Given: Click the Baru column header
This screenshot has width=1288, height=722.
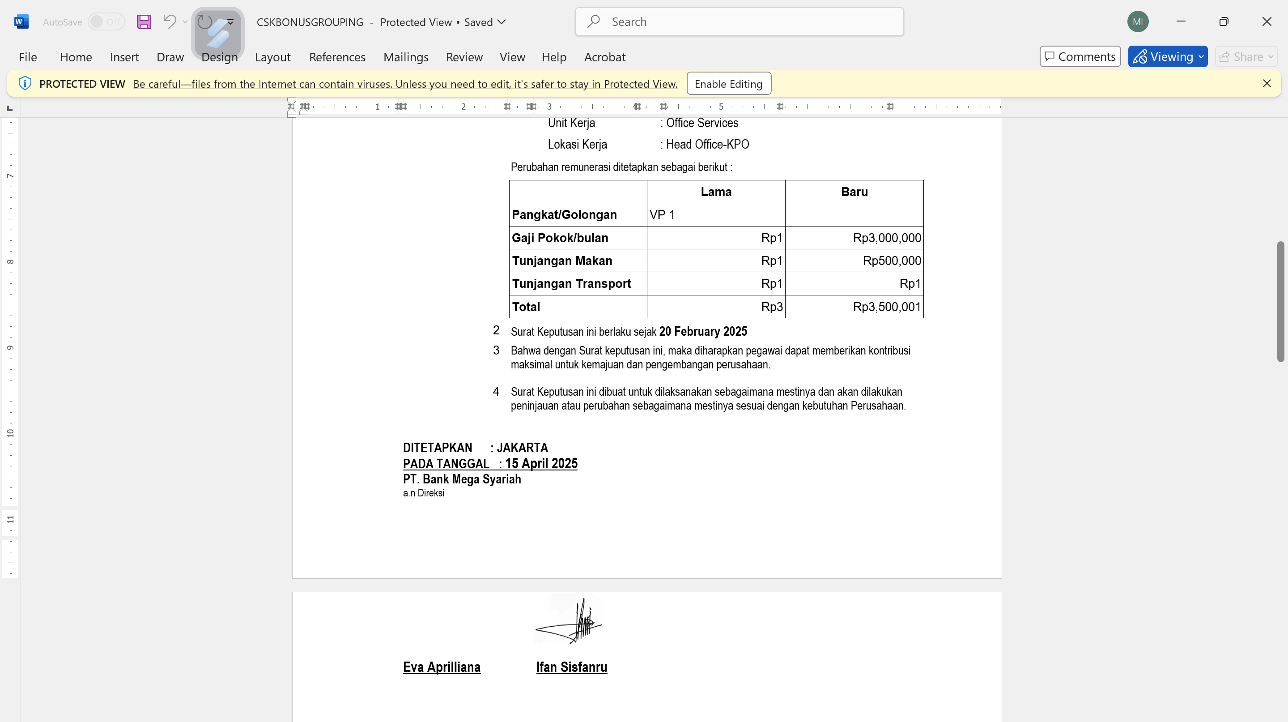Looking at the screenshot, I should click(854, 192).
